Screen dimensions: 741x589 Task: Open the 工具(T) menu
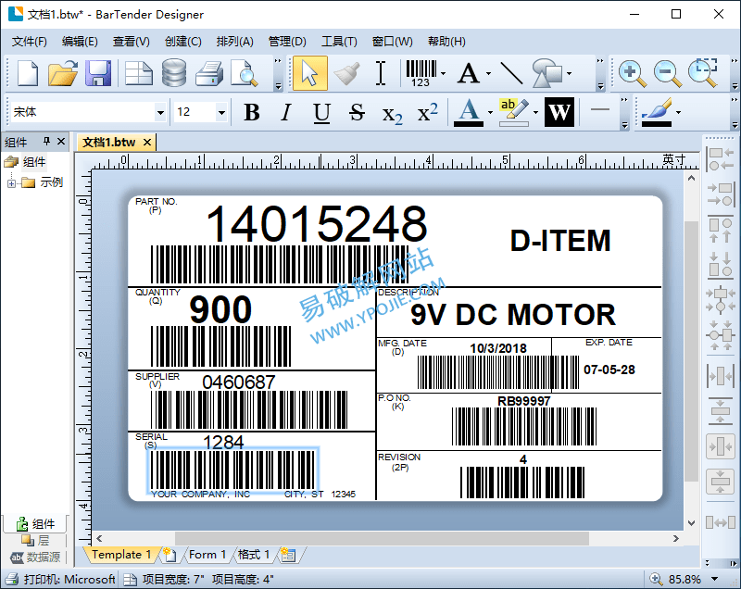[339, 42]
